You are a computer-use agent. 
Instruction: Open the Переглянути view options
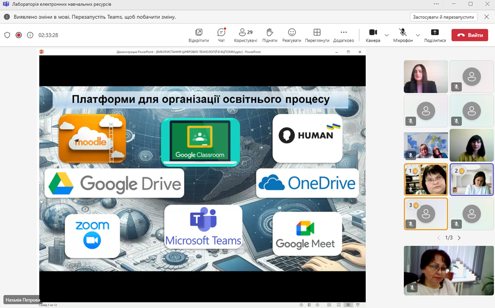[317, 35]
